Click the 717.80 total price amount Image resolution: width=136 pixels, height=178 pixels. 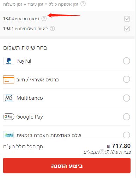[x=121, y=146]
